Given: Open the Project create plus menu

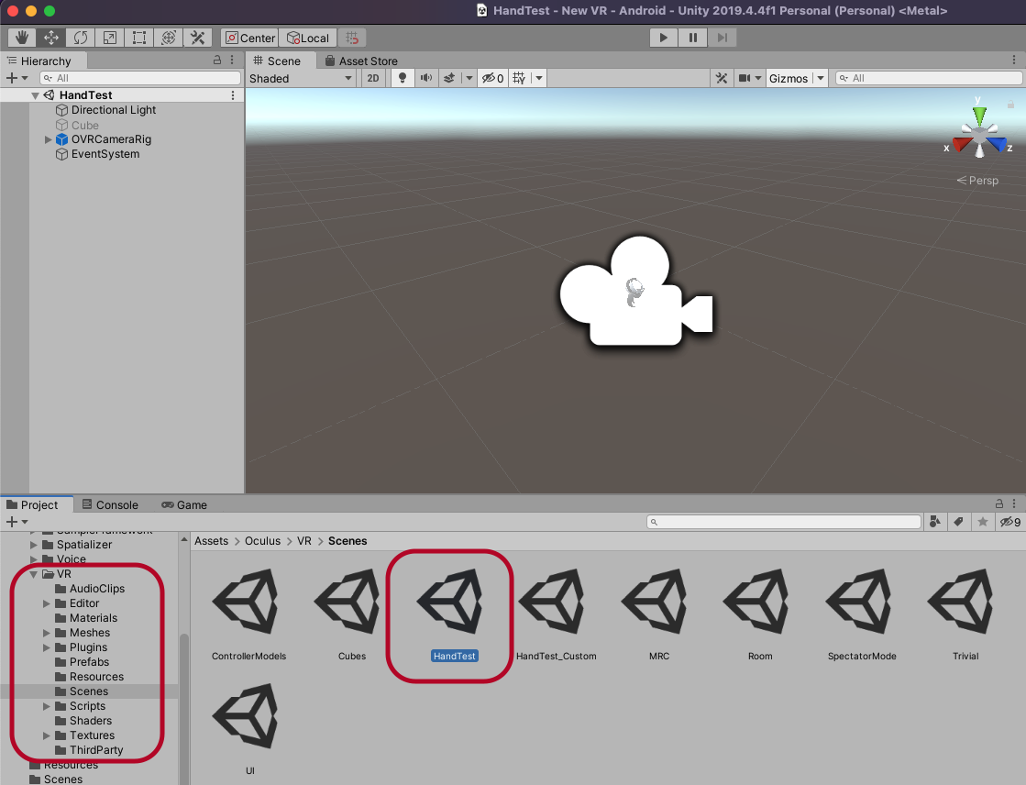Looking at the screenshot, I should click(17, 522).
